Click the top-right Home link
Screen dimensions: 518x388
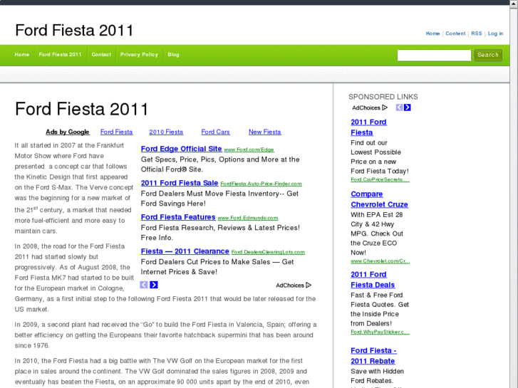pos(432,33)
